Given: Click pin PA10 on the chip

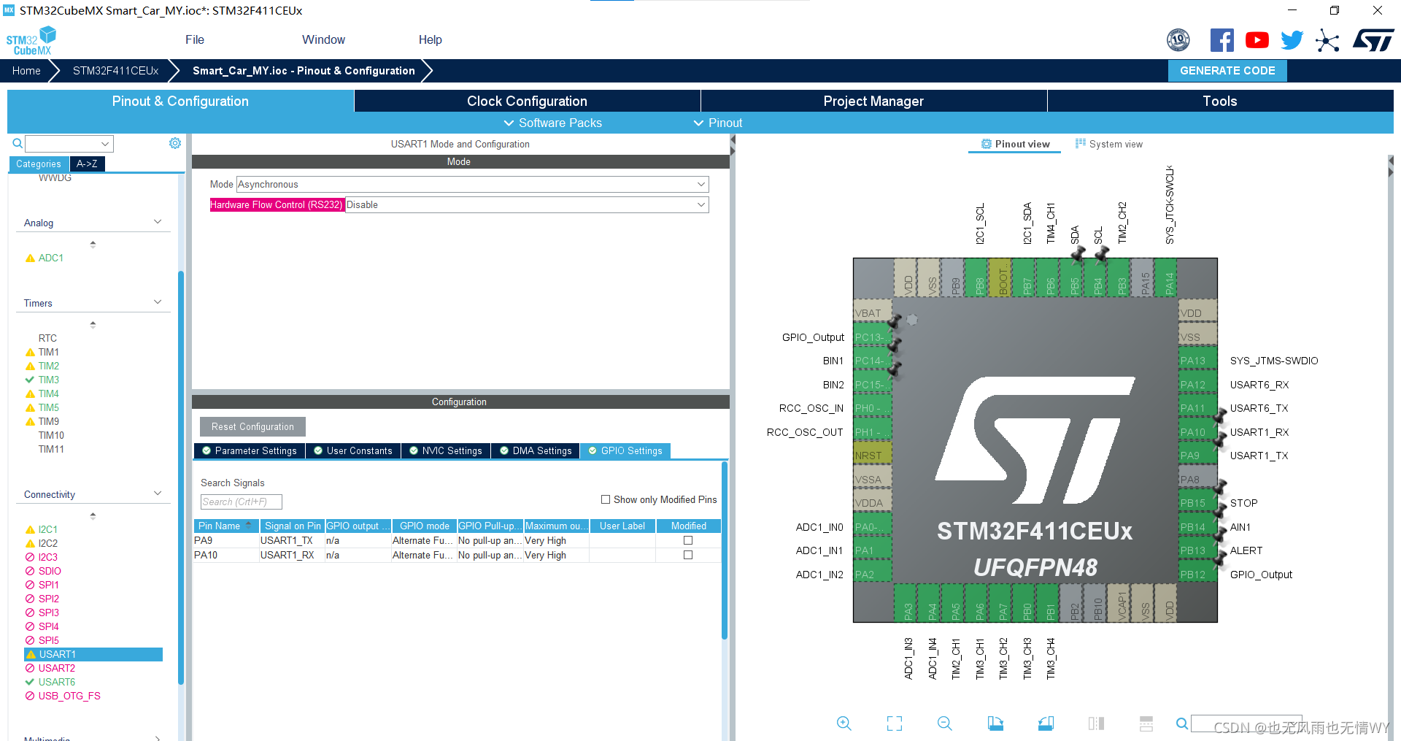Looking at the screenshot, I should (x=1197, y=432).
